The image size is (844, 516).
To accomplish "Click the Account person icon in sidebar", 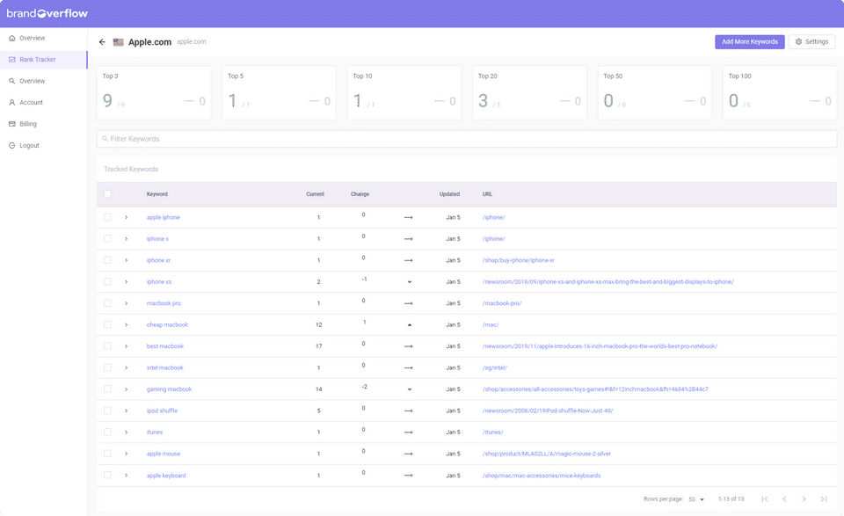I will pyautogui.click(x=11, y=103).
